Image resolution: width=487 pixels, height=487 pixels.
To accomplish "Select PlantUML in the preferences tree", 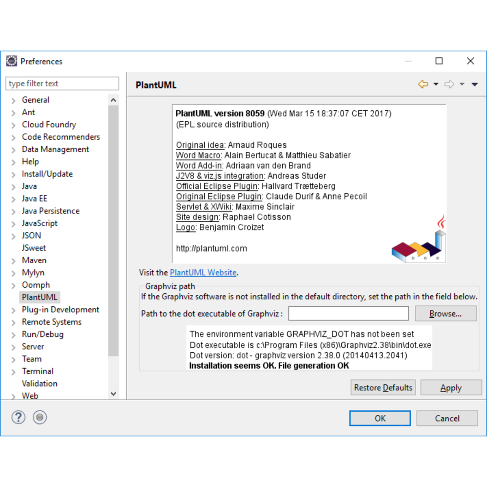I will 40,297.
